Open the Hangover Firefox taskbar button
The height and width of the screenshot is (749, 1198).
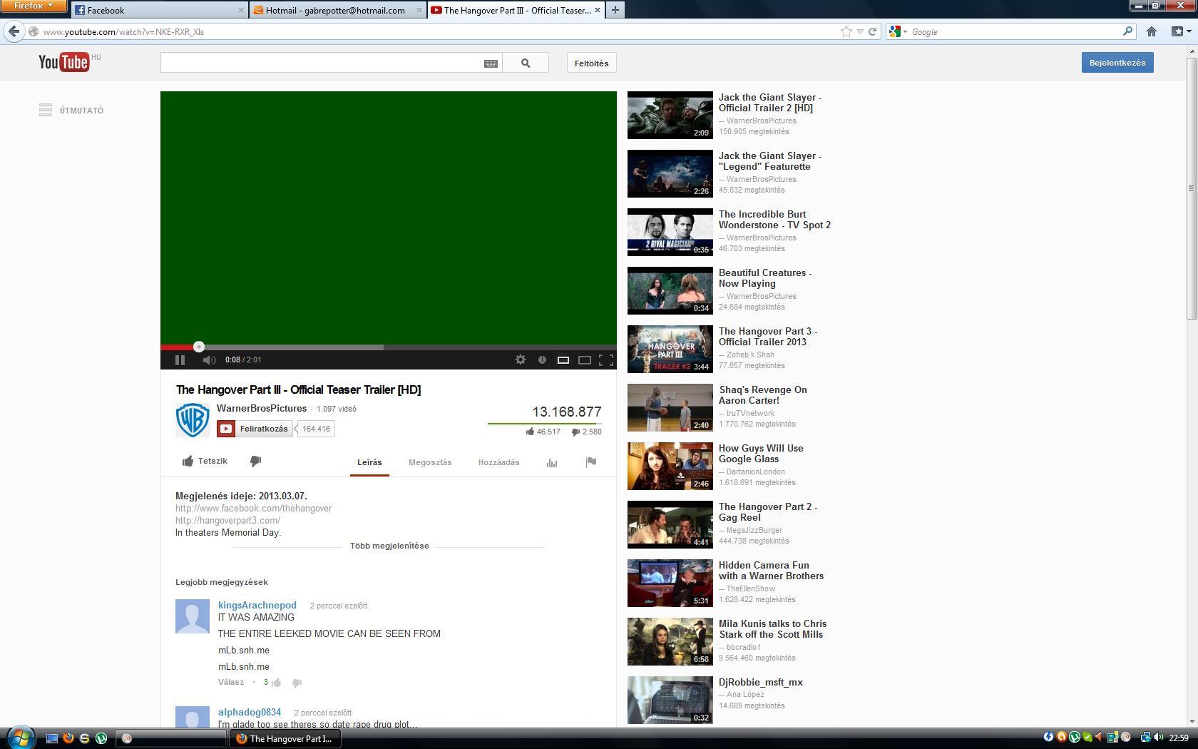pyautogui.click(x=285, y=738)
